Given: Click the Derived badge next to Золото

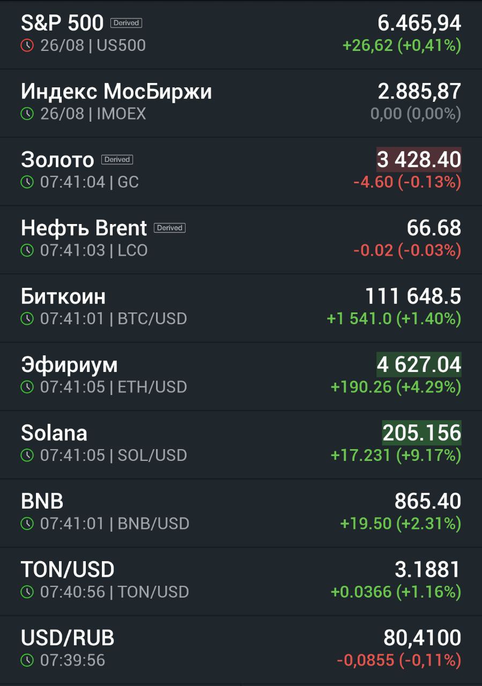Looking at the screenshot, I should (x=117, y=160).
